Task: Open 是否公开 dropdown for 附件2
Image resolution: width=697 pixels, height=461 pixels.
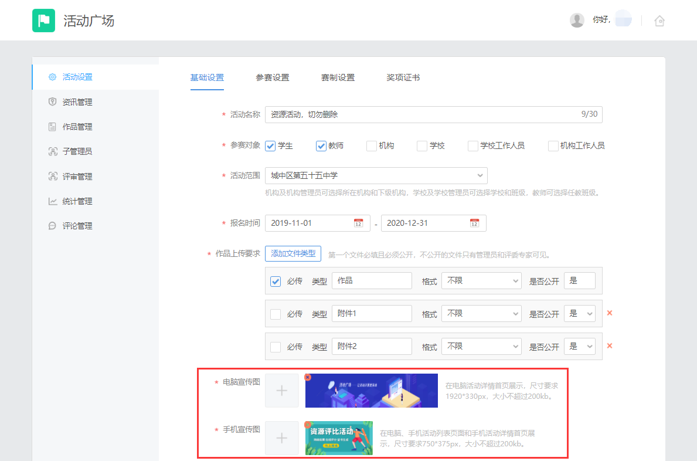Action: coord(579,347)
